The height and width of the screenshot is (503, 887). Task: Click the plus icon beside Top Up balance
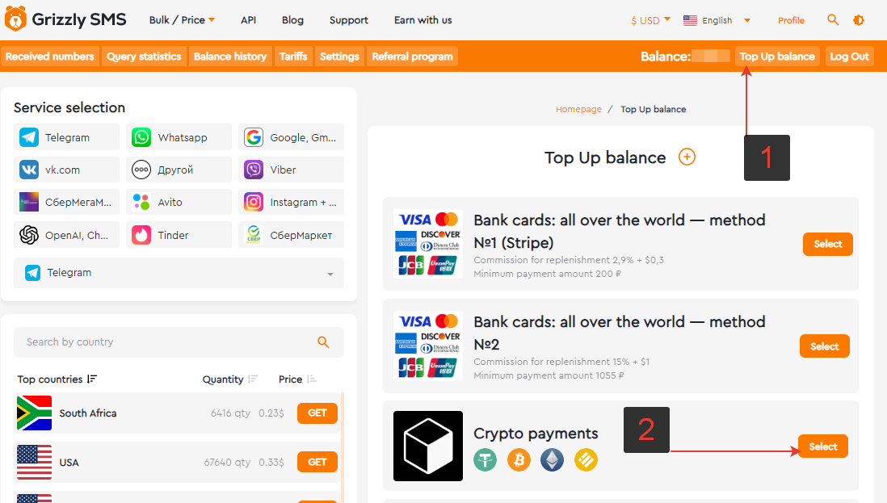(x=687, y=157)
